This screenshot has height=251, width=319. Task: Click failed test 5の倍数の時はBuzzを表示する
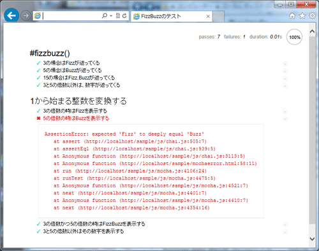tap(76, 118)
